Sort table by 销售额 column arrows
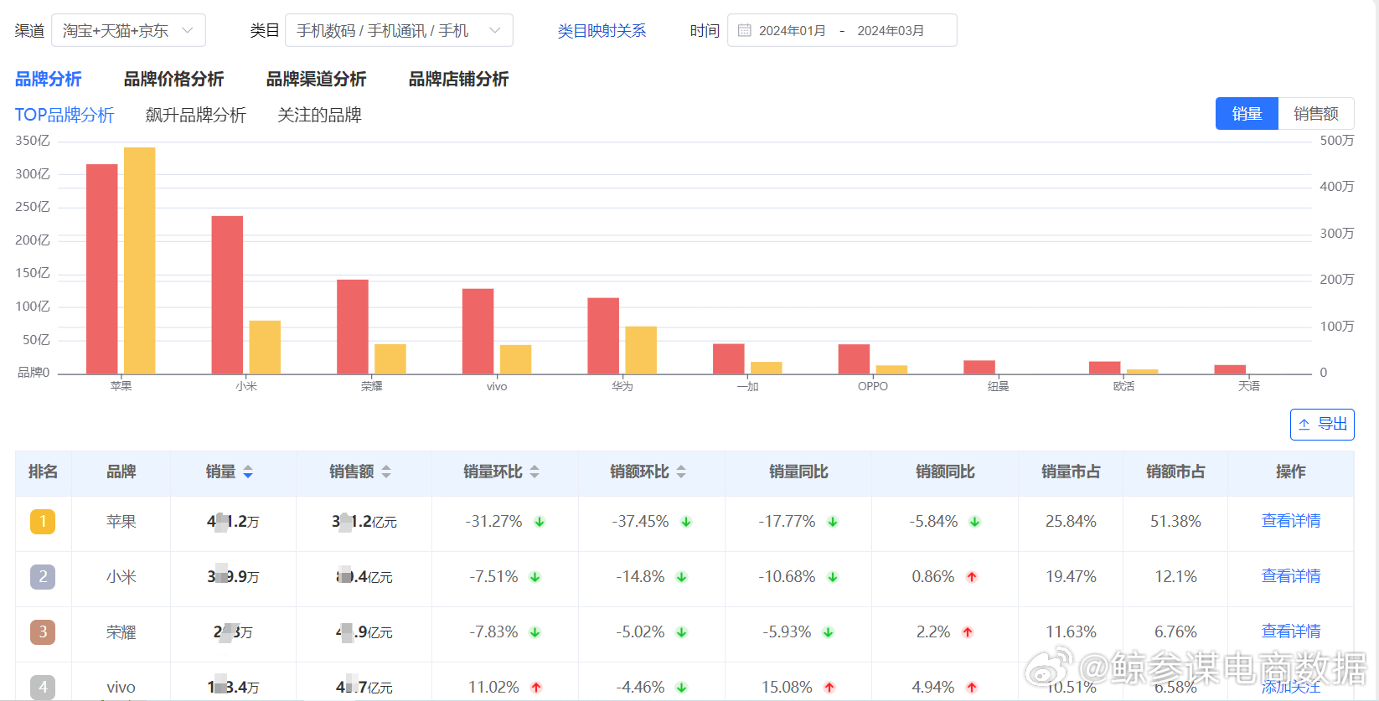The image size is (1379, 701). click(x=386, y=472)
